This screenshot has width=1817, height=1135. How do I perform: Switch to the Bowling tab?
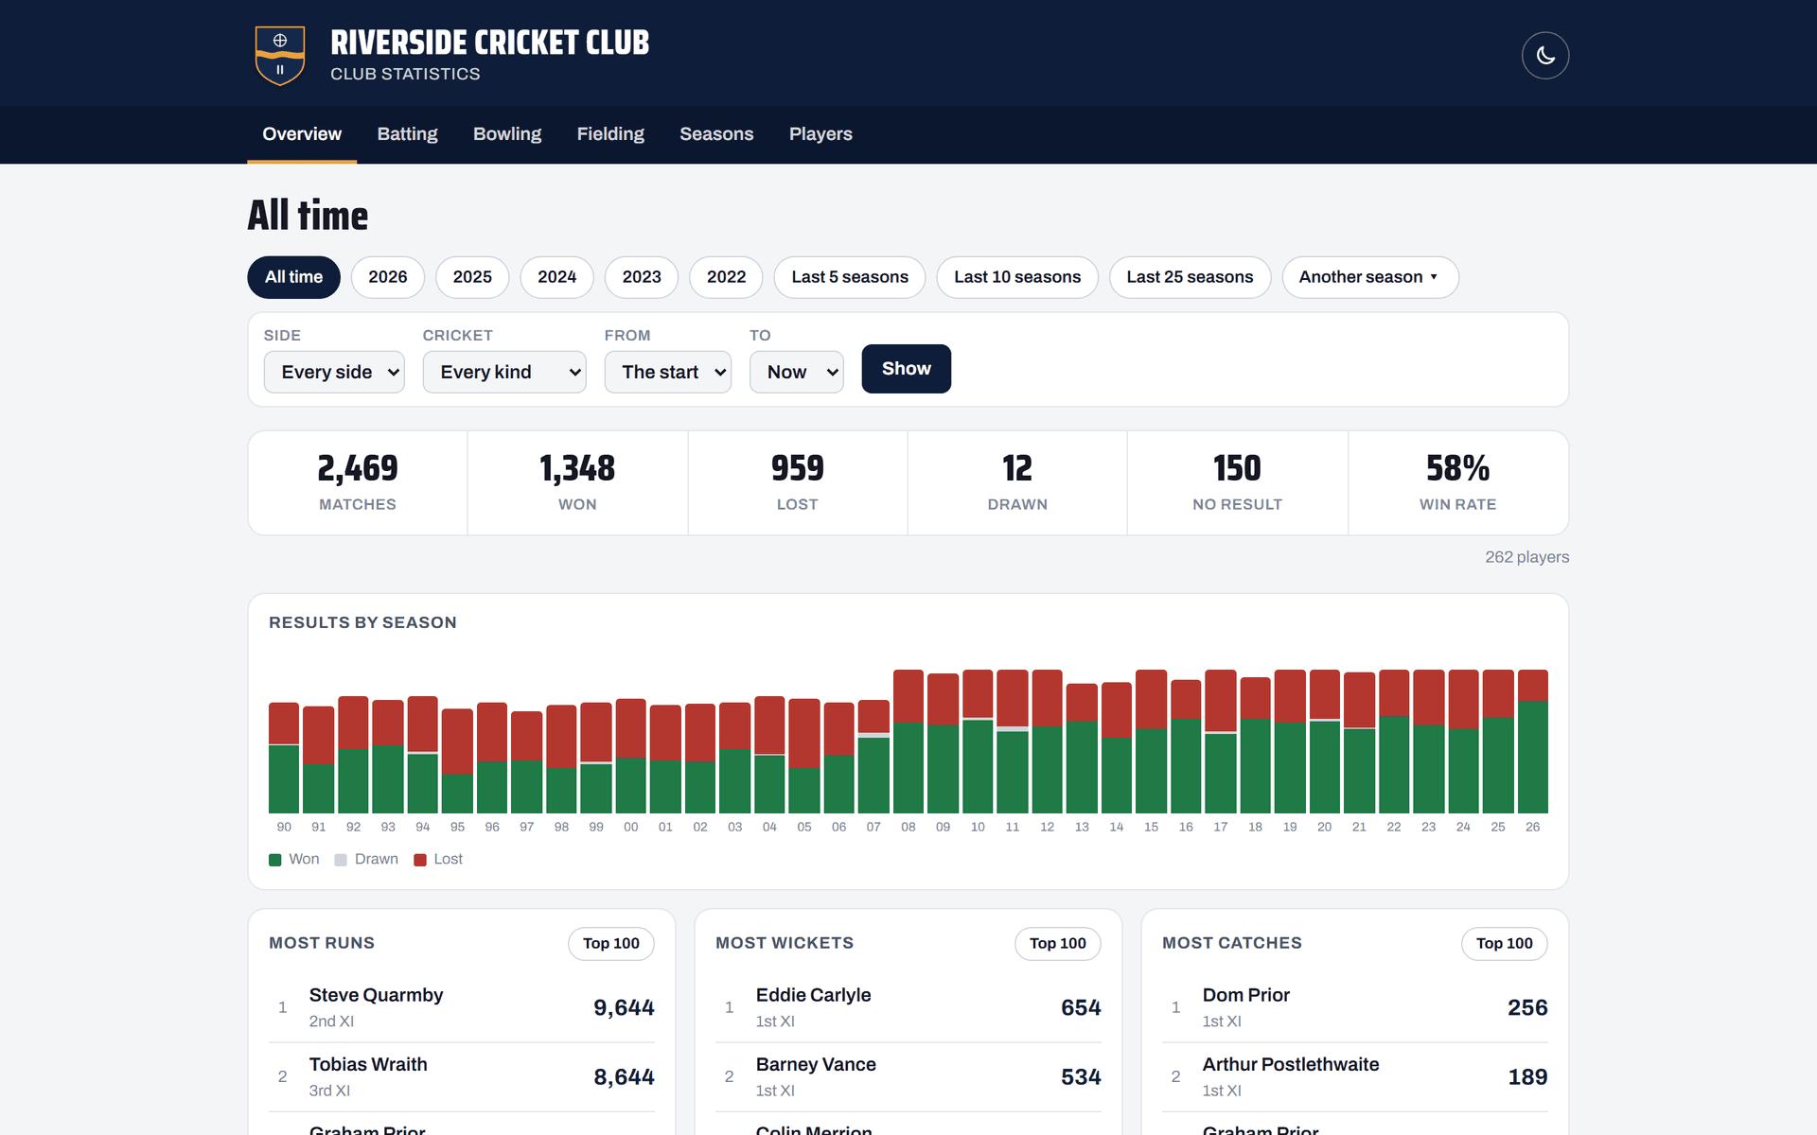507,134
